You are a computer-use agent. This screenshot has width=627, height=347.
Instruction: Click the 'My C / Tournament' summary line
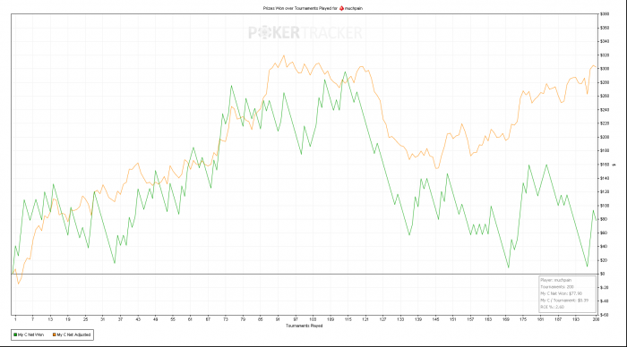564,300
